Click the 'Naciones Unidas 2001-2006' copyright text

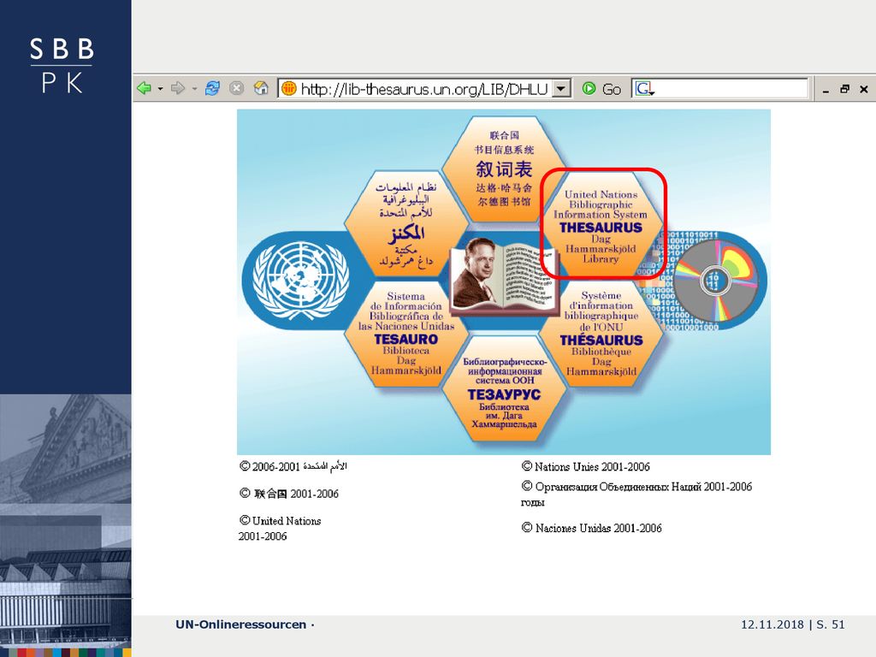(x=592, y=528)
